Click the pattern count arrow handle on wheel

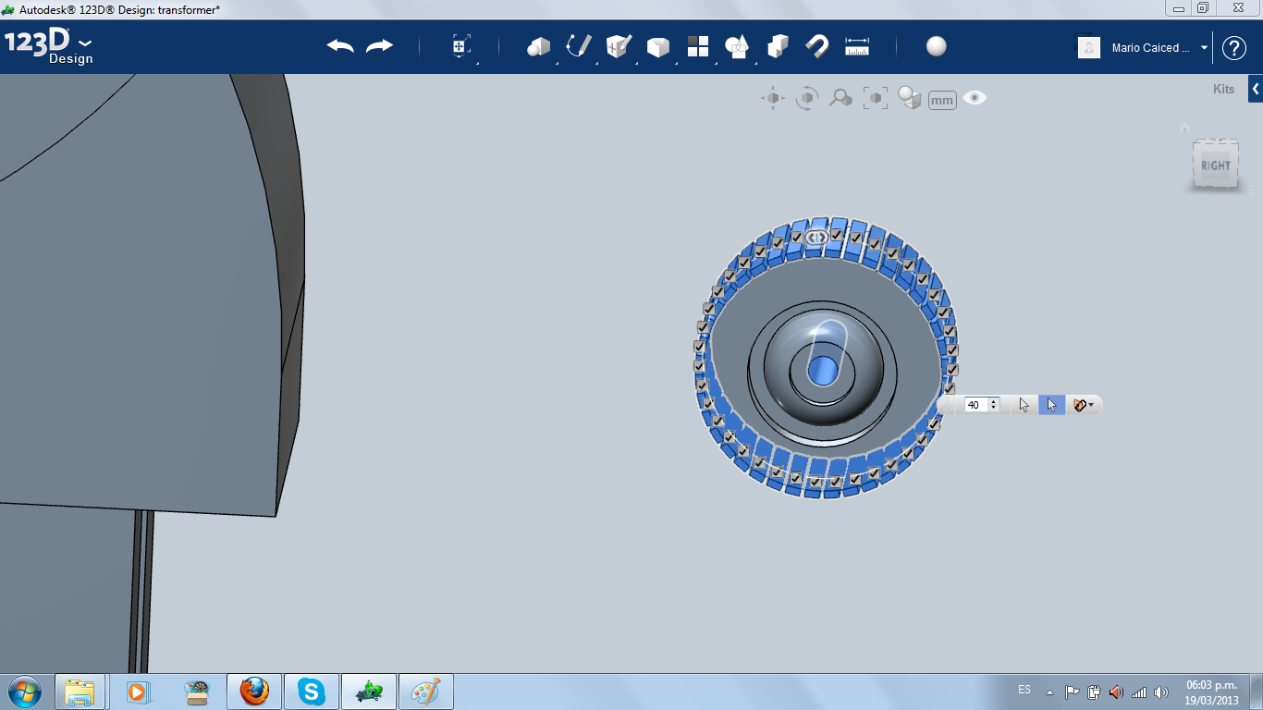[816, 237]
